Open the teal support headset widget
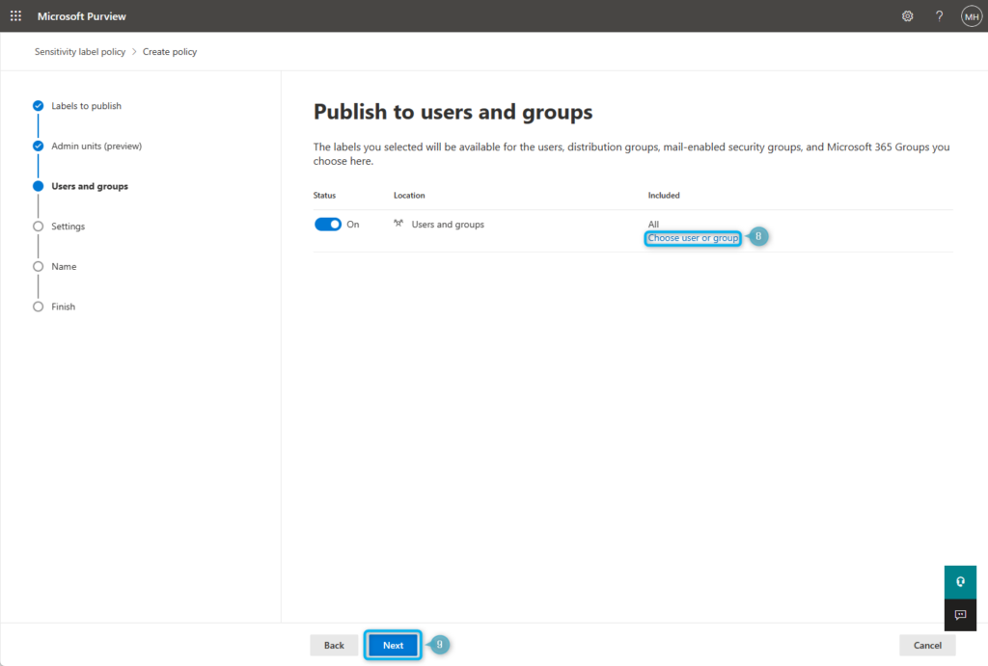 click(959, 581)
